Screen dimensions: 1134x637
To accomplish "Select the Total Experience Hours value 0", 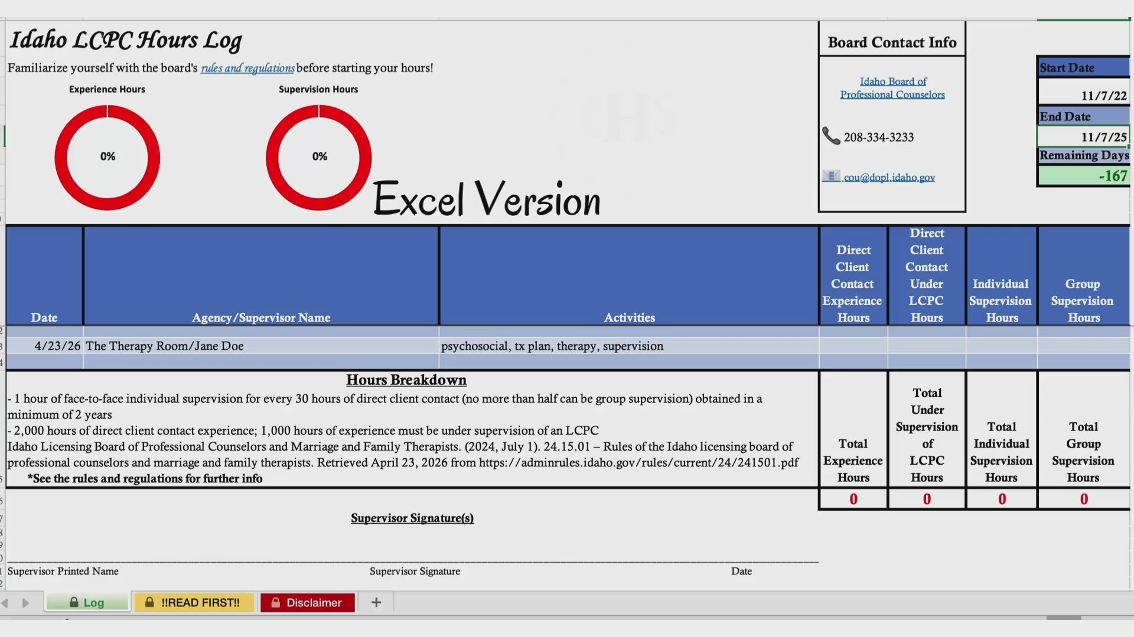I will [853, 499].
